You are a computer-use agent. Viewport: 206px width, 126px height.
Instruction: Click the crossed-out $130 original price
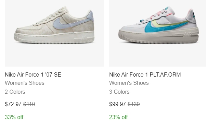click(133, 104)
